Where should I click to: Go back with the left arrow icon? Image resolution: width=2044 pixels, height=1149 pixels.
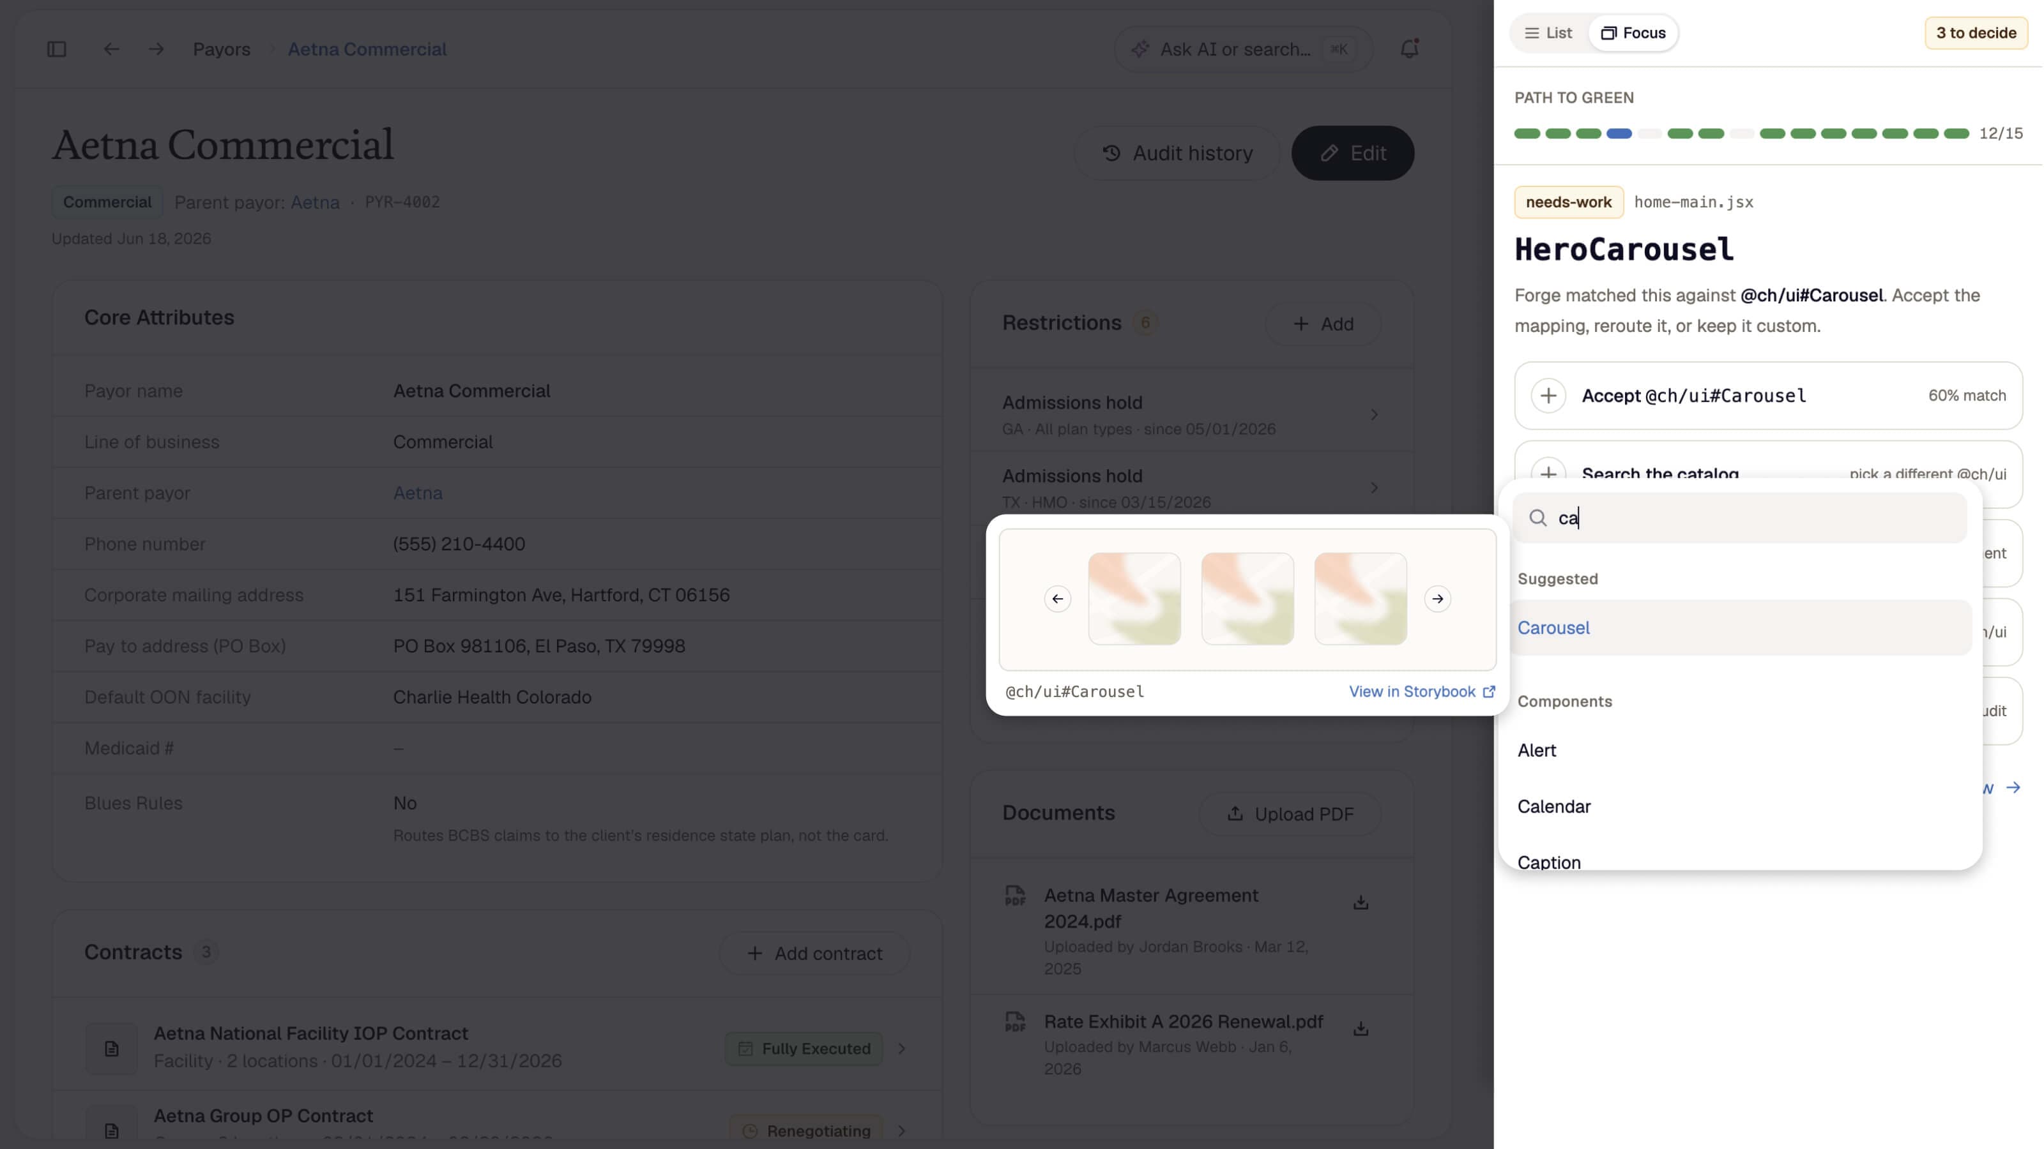click(x=111, y=49)
